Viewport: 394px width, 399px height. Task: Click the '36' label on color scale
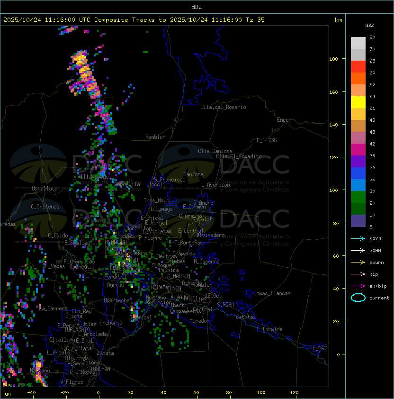coord(372,167)
